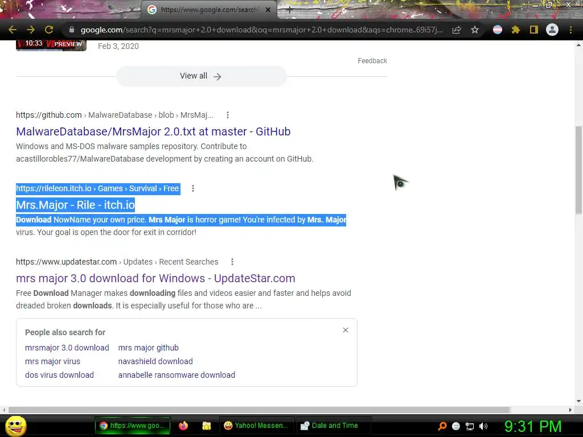Click snippet text 'Free Download Manager makes downloading'

point(96,293)
